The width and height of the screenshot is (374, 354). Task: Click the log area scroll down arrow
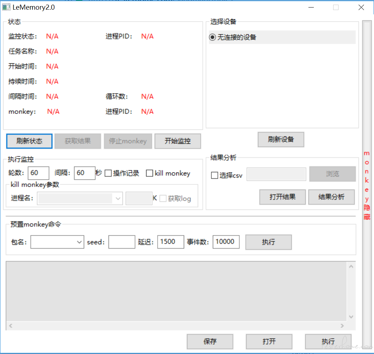pos(351,317)
